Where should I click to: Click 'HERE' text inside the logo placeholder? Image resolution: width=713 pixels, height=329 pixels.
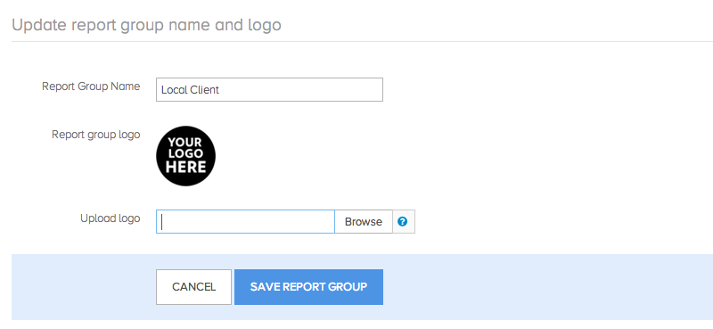[x=185, y=167]
